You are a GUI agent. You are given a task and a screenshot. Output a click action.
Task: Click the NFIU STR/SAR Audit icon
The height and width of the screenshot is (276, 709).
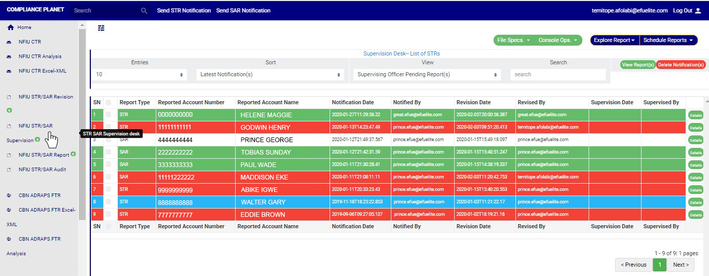point(9,170)
